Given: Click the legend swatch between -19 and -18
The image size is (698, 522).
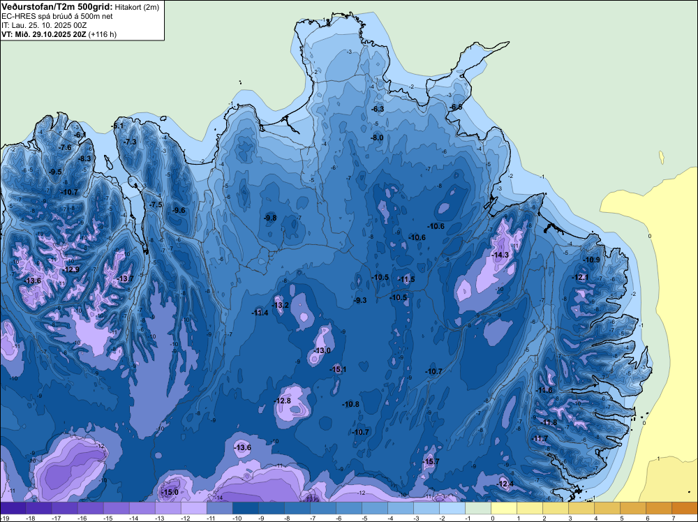Looking at the screenshot, I should (x=13, y=508).
